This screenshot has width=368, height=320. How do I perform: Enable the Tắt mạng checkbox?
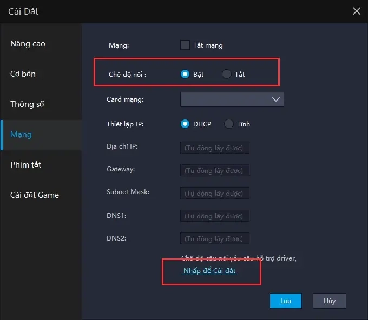click(x=185, y=45)
